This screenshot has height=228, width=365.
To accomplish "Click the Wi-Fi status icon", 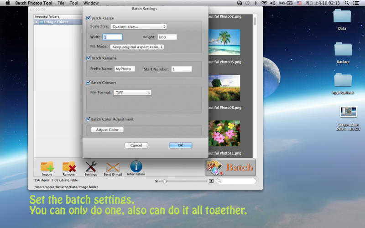I will (264, 3).
